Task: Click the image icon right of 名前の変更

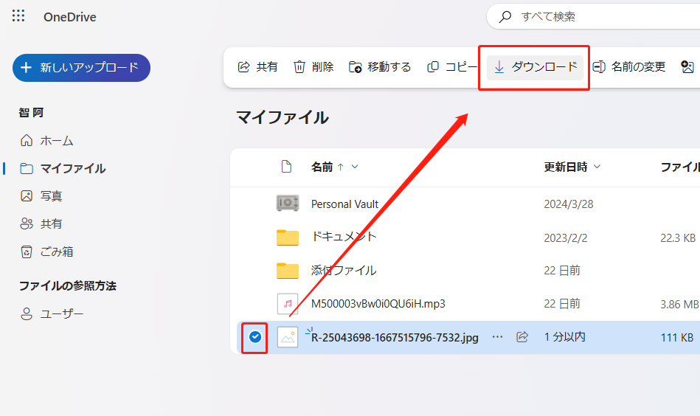Action: pyautogui.click(x=687, y=67)
